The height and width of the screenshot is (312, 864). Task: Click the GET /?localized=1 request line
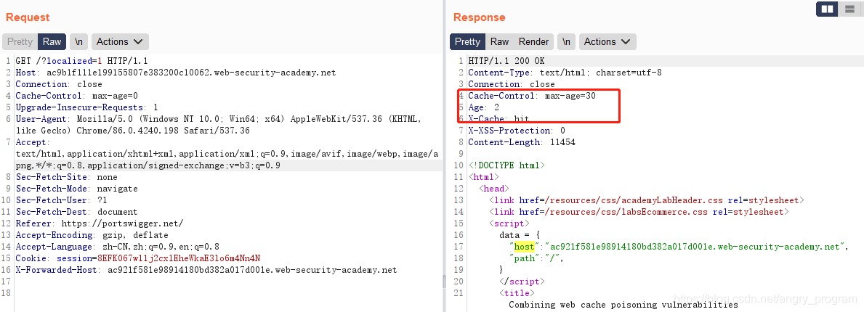click(x=81, y=61)
